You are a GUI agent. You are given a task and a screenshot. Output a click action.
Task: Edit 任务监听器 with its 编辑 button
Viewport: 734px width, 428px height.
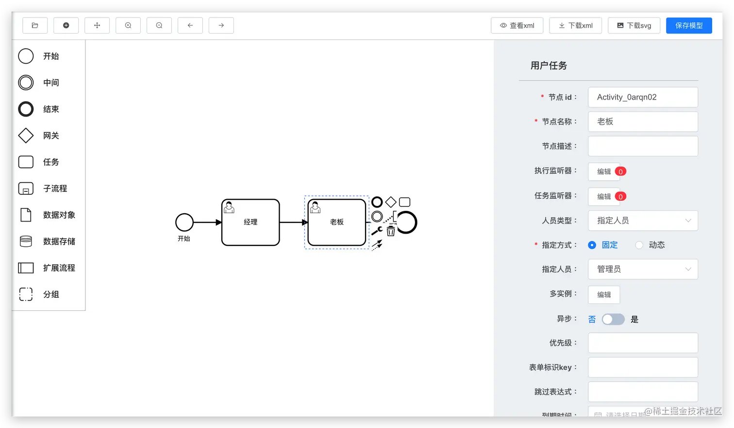tap(604, 196)
